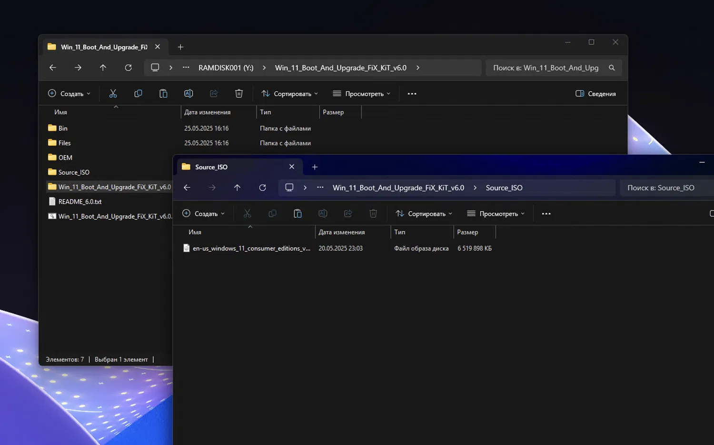714x445 pixels.
Task: Navigate back in the Source_ISO window
Action: [187, 188]
